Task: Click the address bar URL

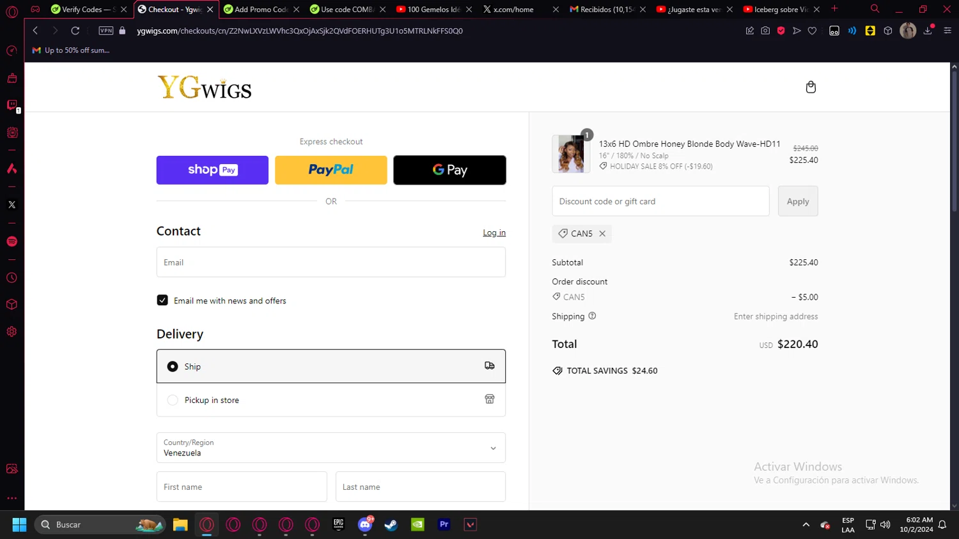Action: pos(300,31)
